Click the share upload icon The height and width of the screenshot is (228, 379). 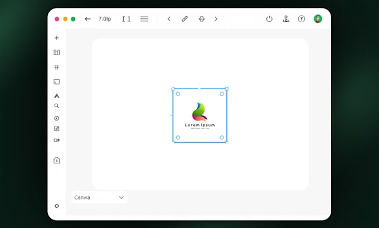pyautogui.click(x=286, y=19)
